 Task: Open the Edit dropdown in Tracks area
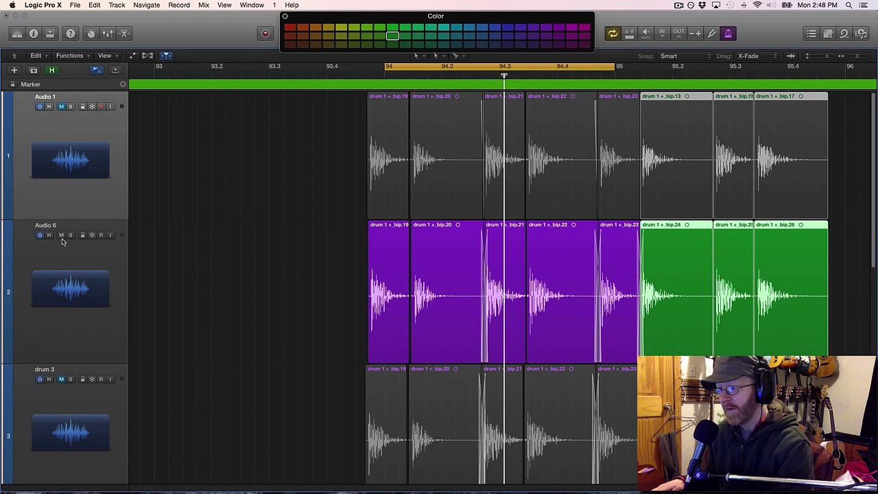click(38, 56)
